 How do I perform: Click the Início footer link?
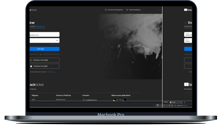(x=33, y=100)
